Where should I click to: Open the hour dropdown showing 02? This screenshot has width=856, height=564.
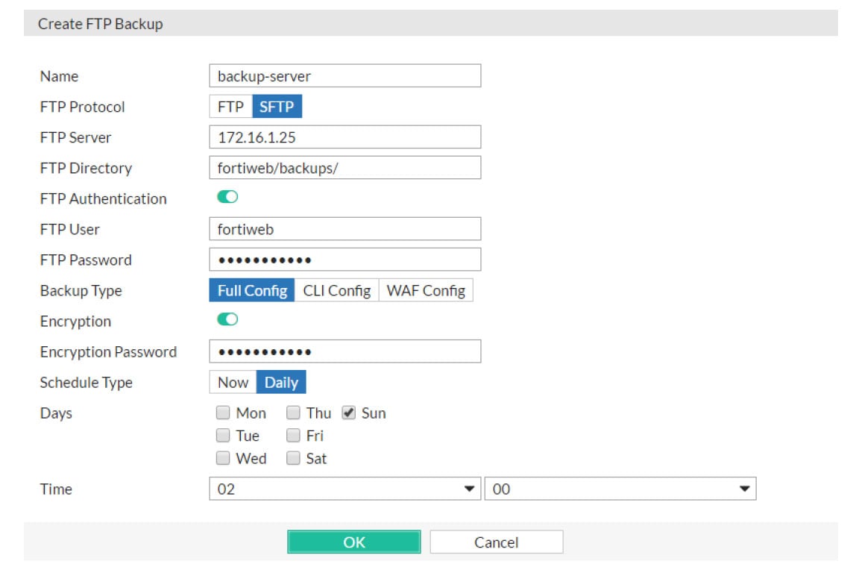pyautogui.click(x=344, y=488)
